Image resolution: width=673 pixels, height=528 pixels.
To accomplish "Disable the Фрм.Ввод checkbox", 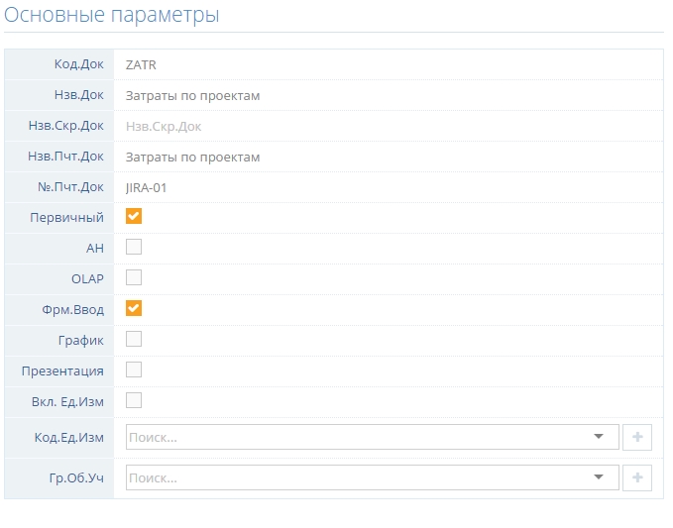I will pyautogui.click(x=134, y=308).
